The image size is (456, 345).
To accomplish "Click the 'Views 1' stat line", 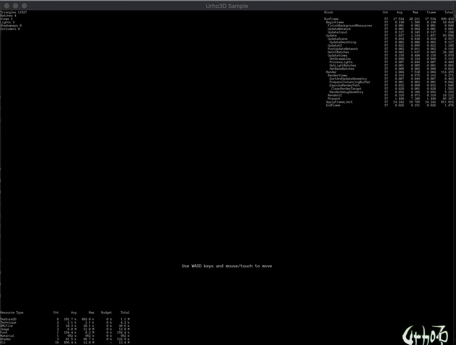I will click(7, 19).
